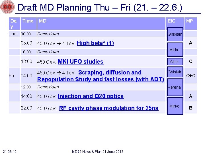
Task: Select the Alick box in the EiC column
Action: click(x=174, y=62)
